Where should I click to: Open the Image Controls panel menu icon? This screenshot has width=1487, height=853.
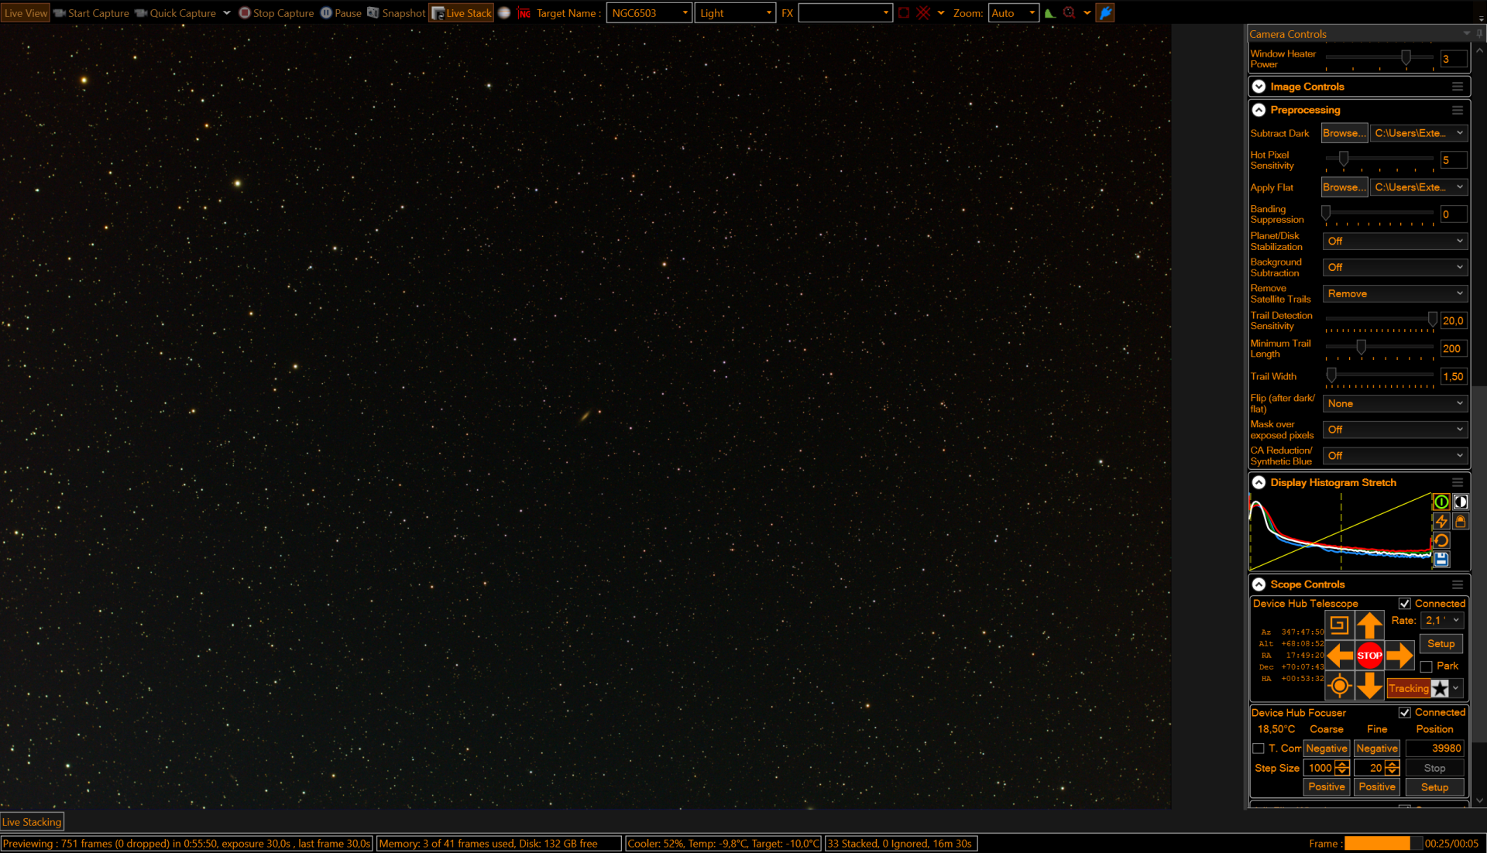(1458, 87)
